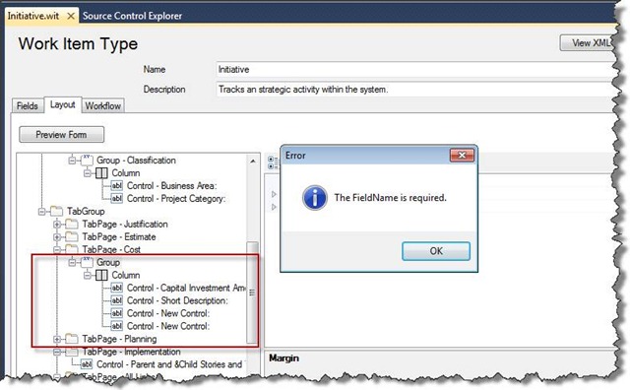The width and height of the screenshot is (630, 390).
Task: Click the Column icon under Group - Classification
Action: point(101,173)
